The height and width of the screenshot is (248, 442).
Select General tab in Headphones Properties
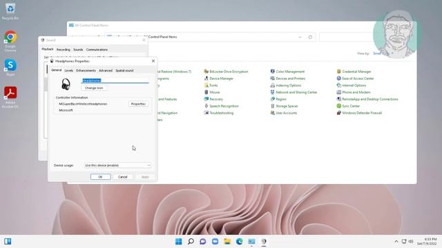click(x=56, y=70)
